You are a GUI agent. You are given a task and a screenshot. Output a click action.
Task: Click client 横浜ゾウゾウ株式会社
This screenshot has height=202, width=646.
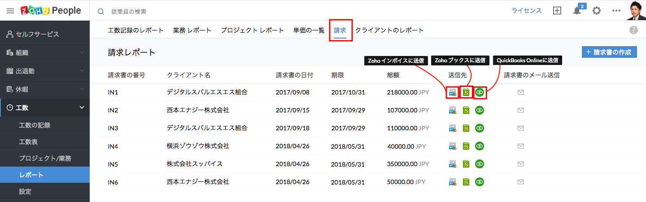tap(198, 146)
